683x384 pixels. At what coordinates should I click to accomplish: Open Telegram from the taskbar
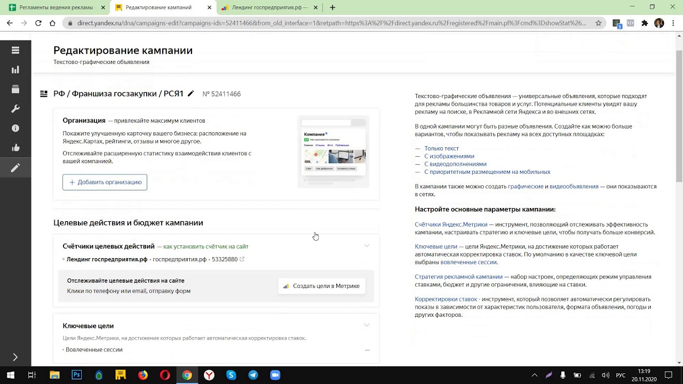coord(253,375)
